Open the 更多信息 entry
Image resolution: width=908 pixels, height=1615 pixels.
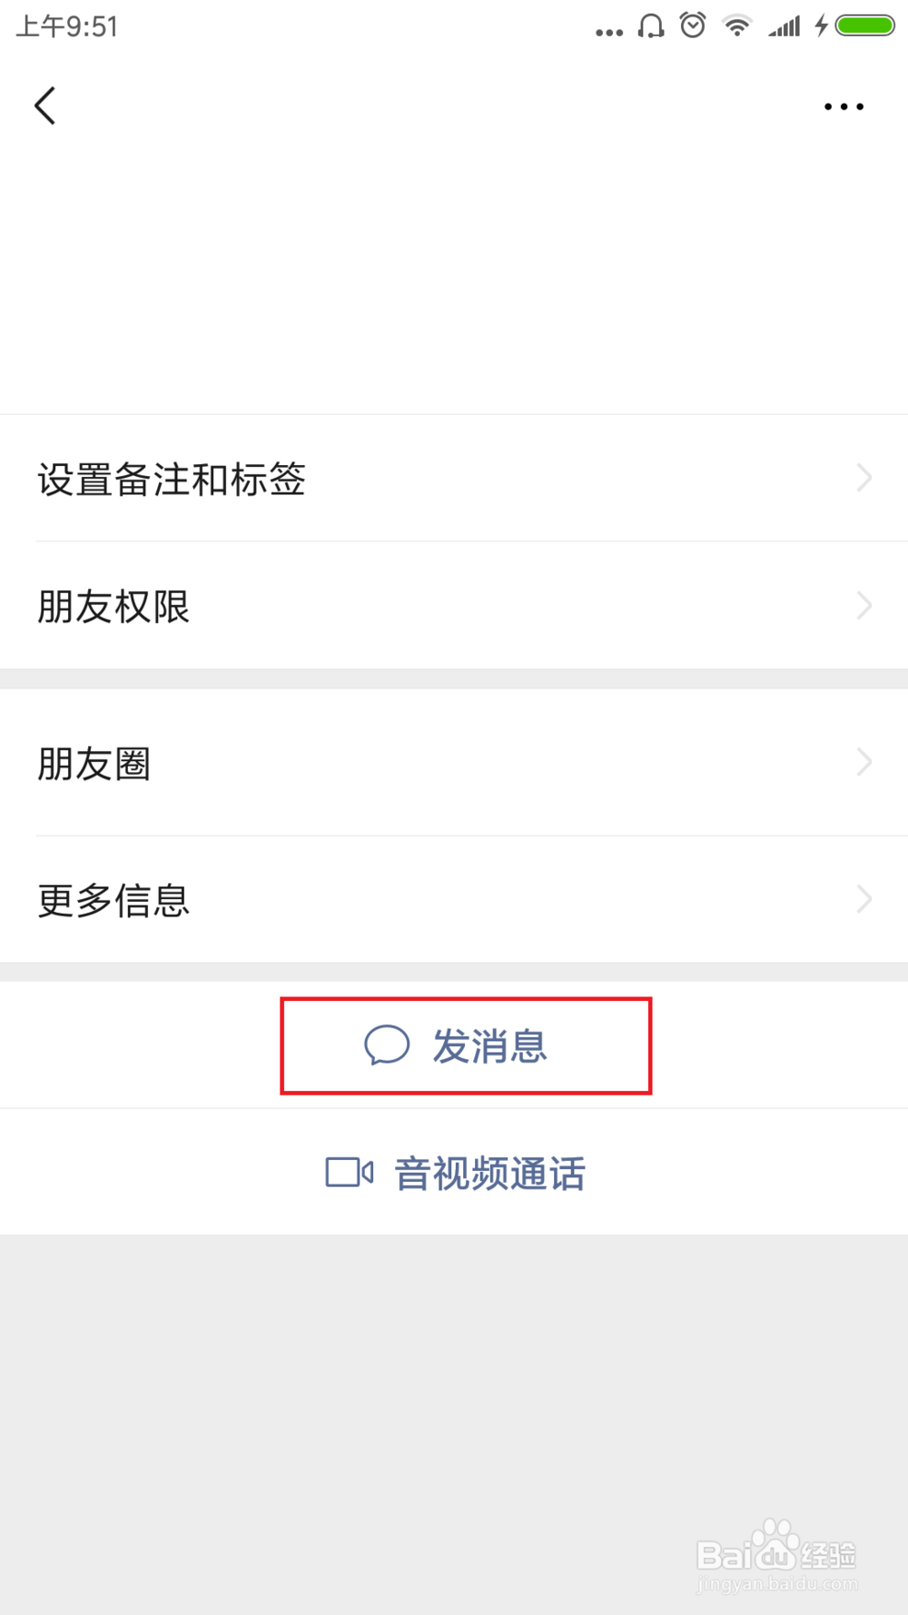point(113,900)
